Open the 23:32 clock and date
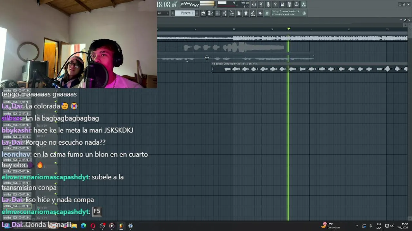 [403, 226]
